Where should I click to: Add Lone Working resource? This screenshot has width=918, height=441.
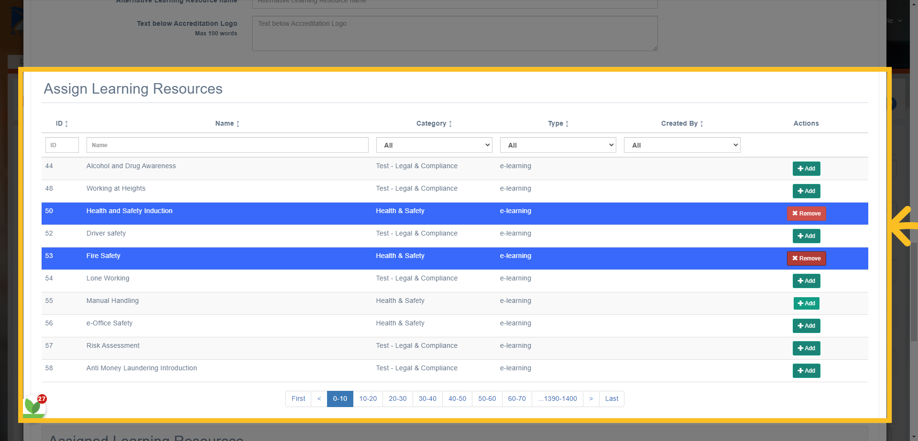pyautogui.click(x=806, y=281)
